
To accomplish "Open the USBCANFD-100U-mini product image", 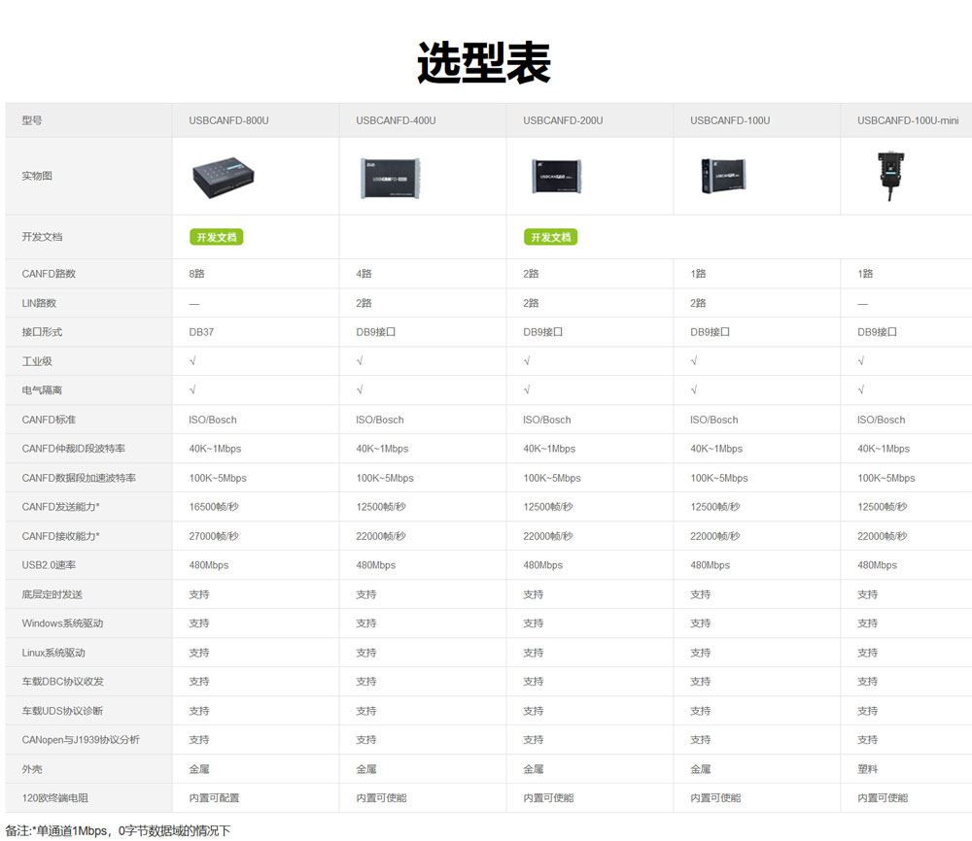I will click(890, 176).
